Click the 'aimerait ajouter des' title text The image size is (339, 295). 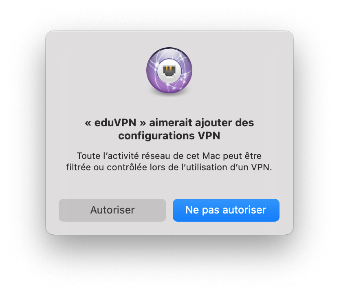tap(202, 123)
